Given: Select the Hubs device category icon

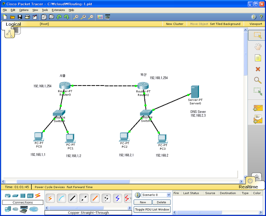Looking at the screenshot, I should [x=23, y=196].
